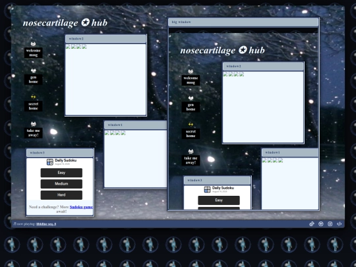Go to secret home label on the outer page
Image resolution: width=356 pixels, height=267 pixels.
34,106
